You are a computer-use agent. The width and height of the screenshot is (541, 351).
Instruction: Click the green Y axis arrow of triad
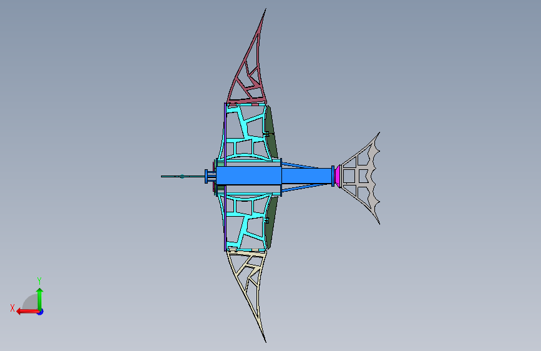(40, 299)
